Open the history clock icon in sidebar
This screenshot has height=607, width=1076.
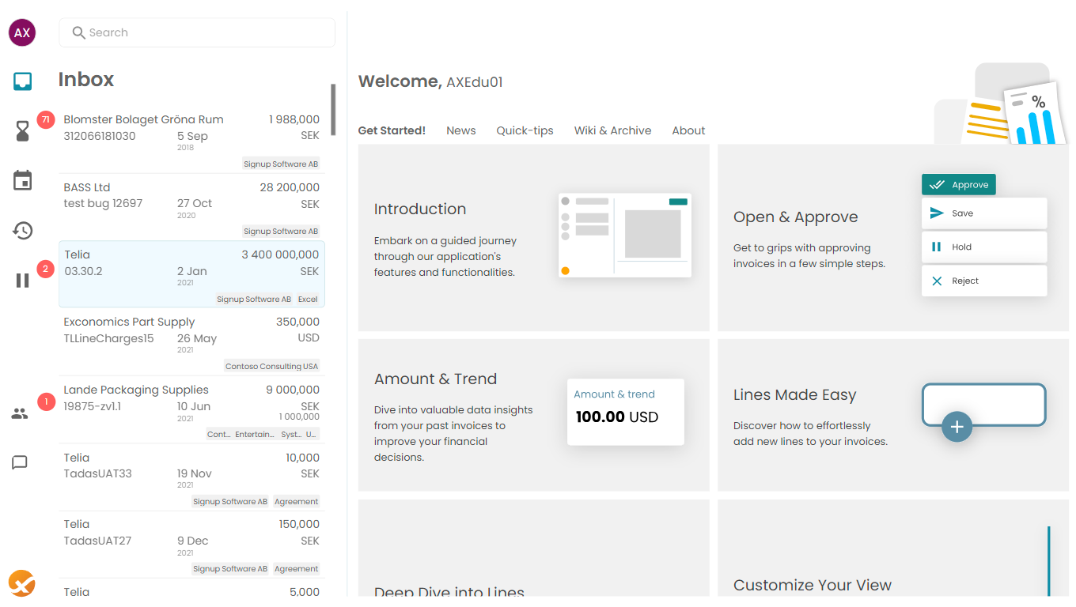[23, 230]
